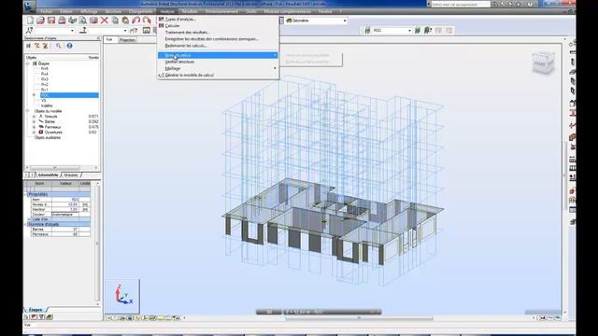
Task: Click the view area horizontal scrollbar
Action: click(359, 317)
